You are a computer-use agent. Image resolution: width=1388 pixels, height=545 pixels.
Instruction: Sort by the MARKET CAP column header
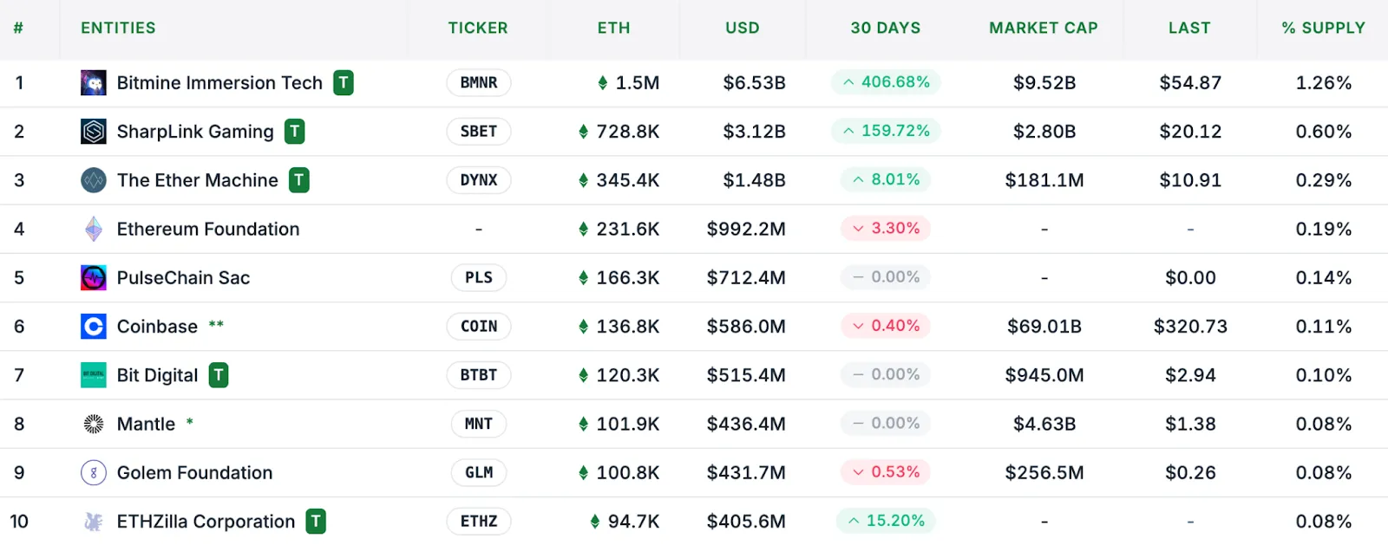1044,28
